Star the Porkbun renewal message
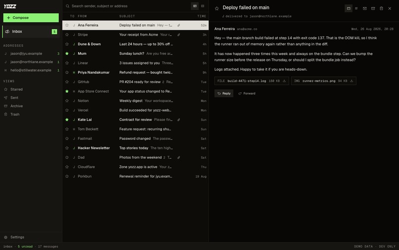 [67, 176]
